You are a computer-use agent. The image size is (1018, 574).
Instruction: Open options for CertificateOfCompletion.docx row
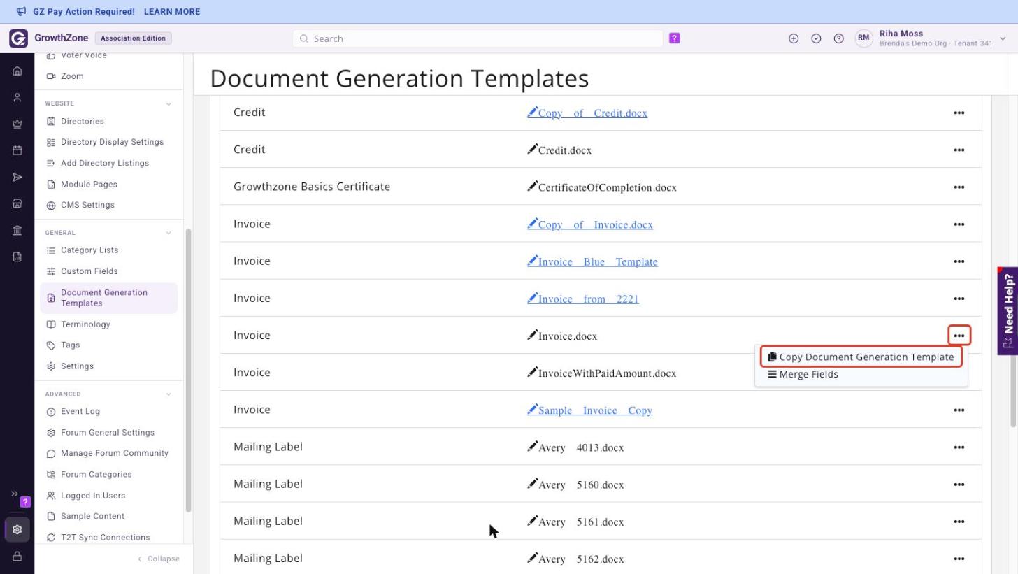point(959,187)
